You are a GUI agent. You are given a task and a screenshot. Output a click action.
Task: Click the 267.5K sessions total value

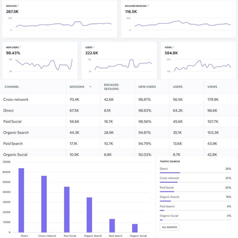[x=12, y=12]
